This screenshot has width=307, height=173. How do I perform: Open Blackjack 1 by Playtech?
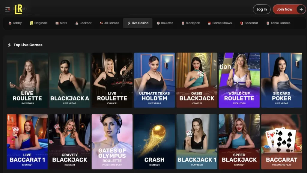click(x=197, y=142)
